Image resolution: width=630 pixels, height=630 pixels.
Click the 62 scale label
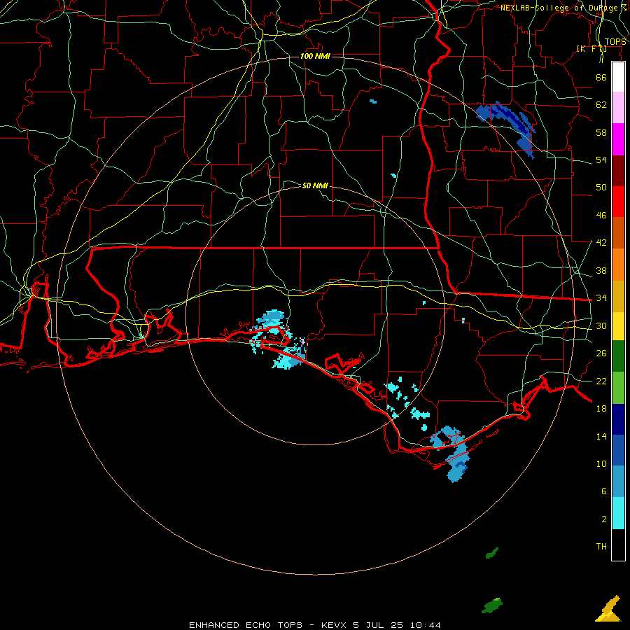pyautogui.click(x=601, y=105)
